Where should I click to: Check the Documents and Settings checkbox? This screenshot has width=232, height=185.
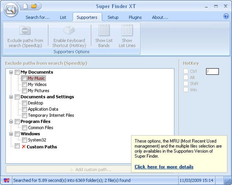[17, 97]
